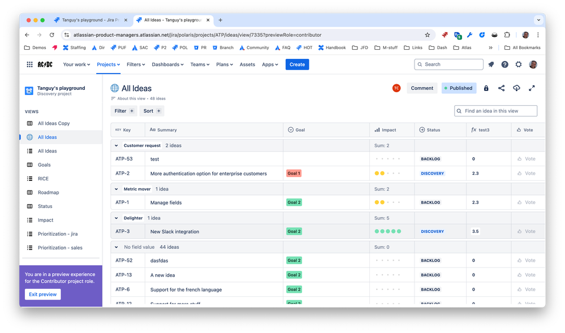Add a Sort to the view
Screen dimensions: 565x333
[152, 111]
